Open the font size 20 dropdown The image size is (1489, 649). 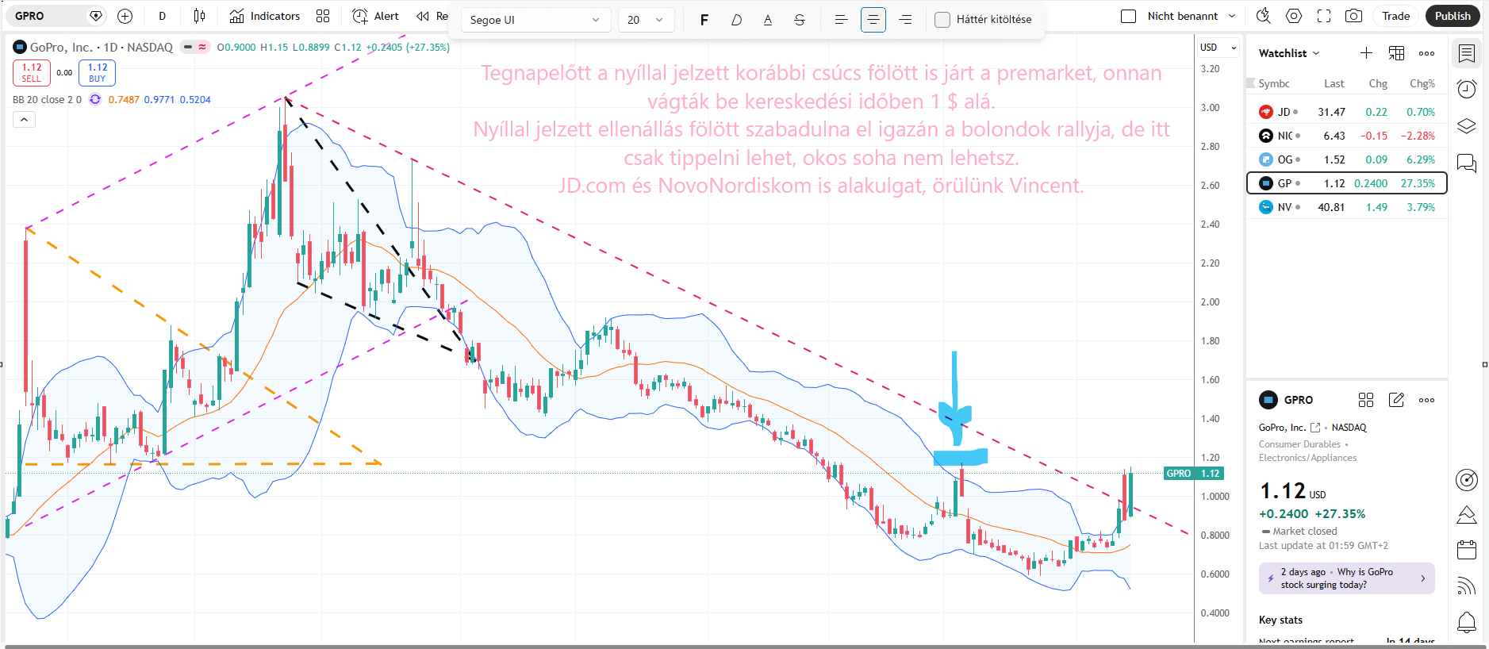click(646, 20)
